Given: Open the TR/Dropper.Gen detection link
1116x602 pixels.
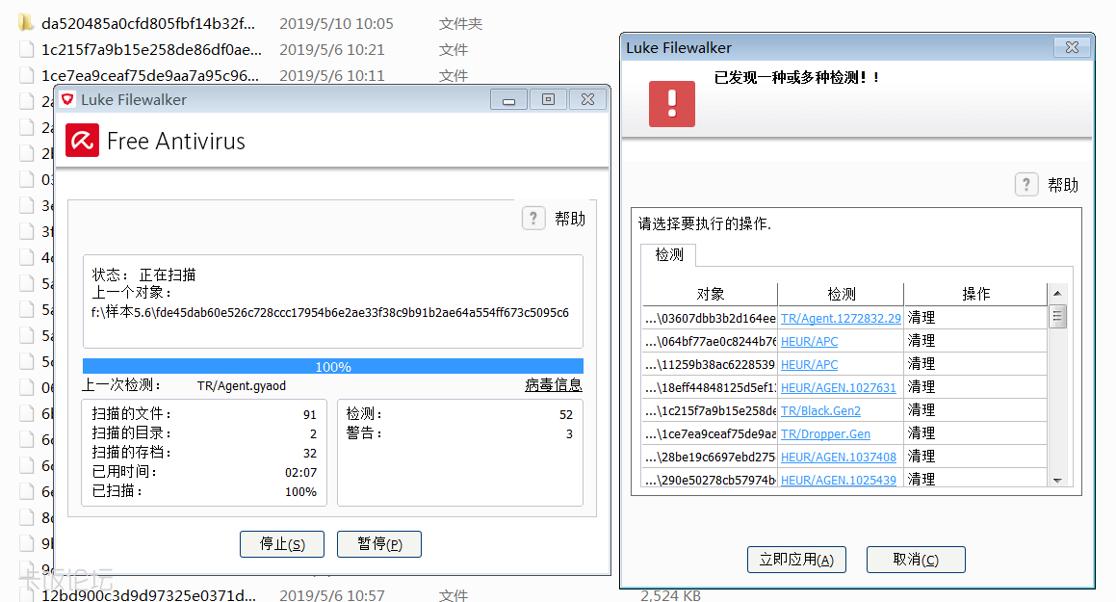Looking at the screenshot, I should pyautogui.click(x=825, y=433).
